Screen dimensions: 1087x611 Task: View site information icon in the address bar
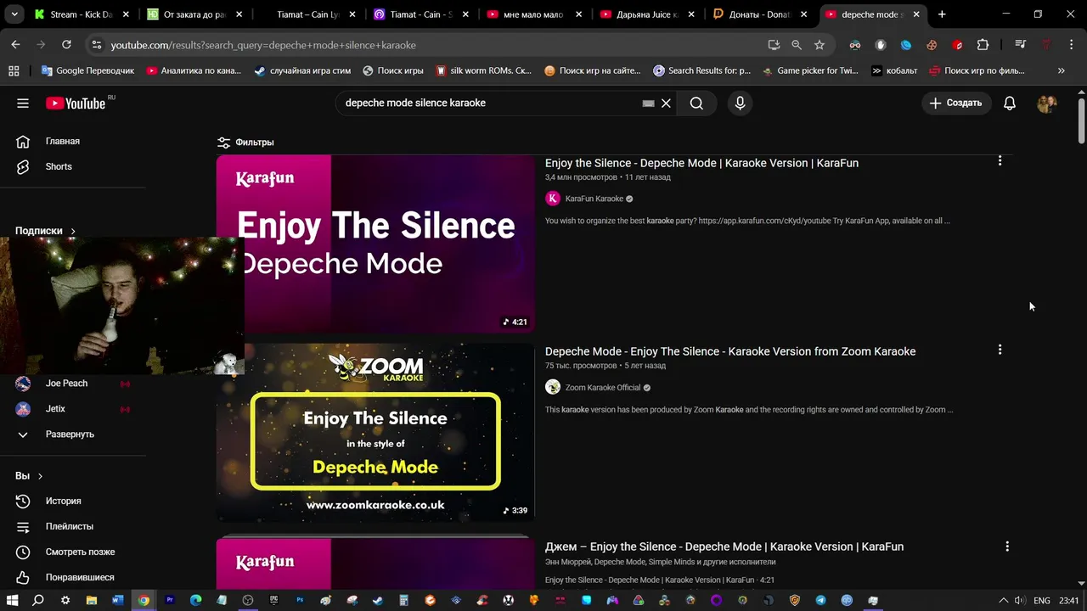[96, 45]
